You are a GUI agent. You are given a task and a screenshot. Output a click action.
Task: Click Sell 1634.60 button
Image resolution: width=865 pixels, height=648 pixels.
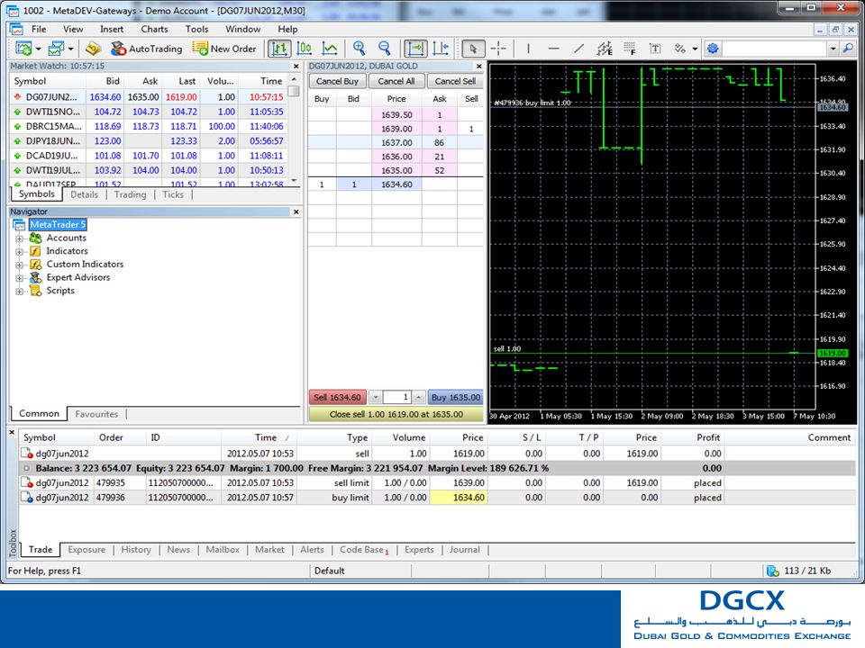tap(337, 397)
